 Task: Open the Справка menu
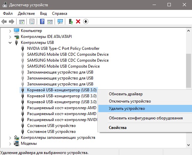pyautogui.click(x=60, y=14)
